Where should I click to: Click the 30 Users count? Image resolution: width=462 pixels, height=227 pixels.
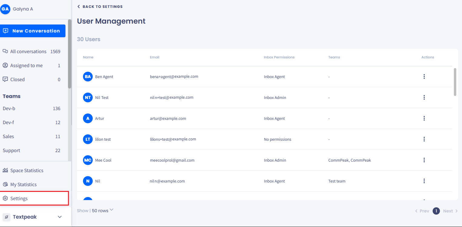click(88, 39)
